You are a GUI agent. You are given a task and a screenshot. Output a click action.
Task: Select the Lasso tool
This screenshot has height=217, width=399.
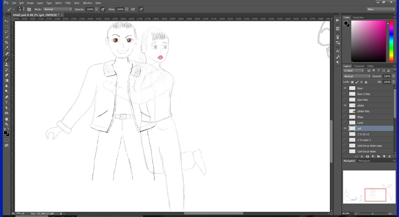click(7, 32)
